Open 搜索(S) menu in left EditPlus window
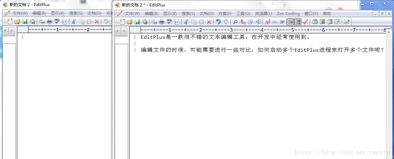The height and width of the screenshot is (159, 394). [76, 13]
